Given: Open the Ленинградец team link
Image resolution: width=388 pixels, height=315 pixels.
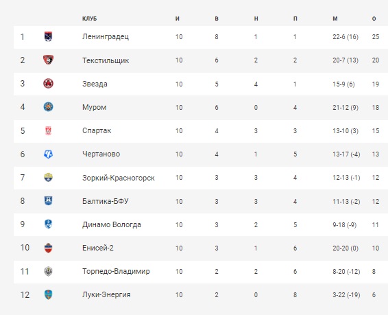Looking at the screenshot, I should tap(106, 36).
